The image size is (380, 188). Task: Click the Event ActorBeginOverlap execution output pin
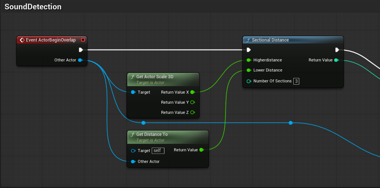[81, 50]
